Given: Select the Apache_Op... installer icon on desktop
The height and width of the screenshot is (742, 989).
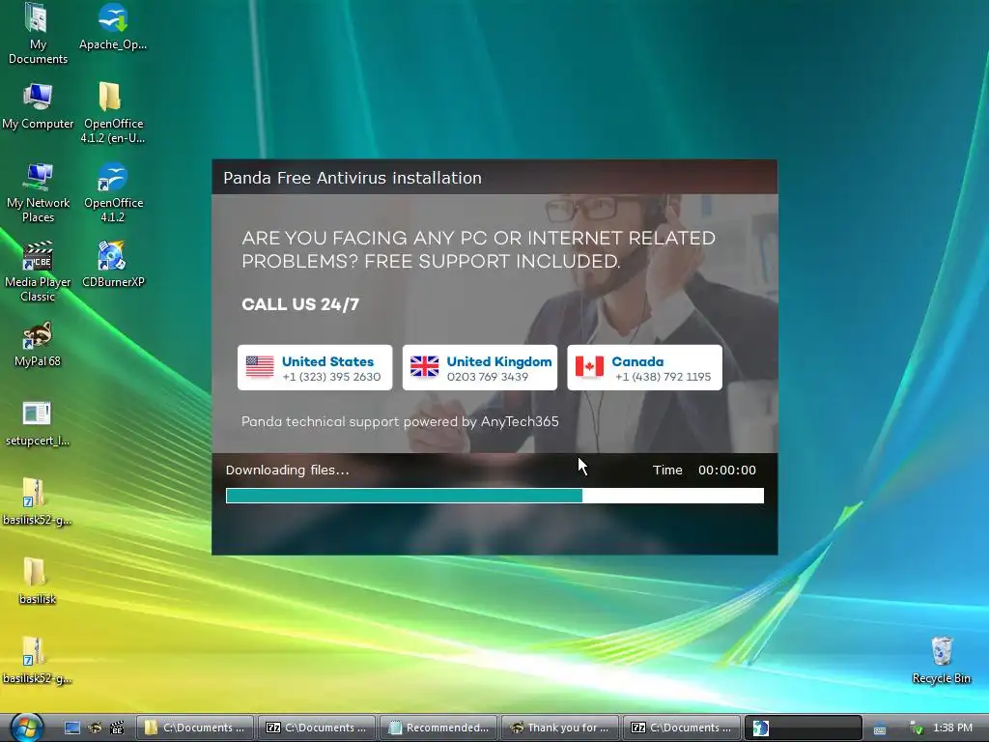Looking at the screenshot, I should (113, 26).
